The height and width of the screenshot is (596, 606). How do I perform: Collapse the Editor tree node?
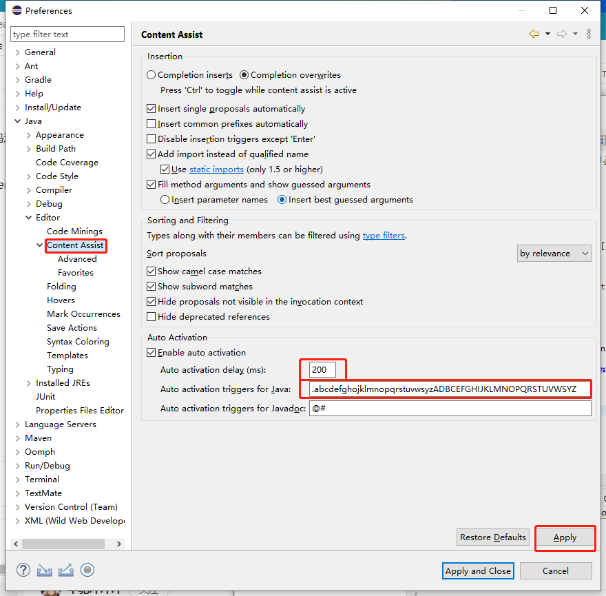[x=29, y=217]
